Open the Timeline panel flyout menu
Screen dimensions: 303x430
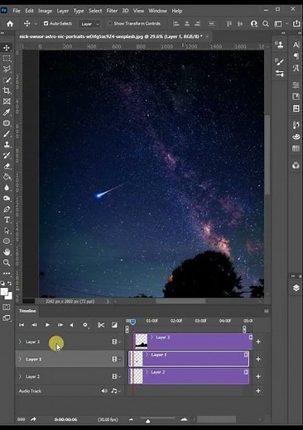267,311
